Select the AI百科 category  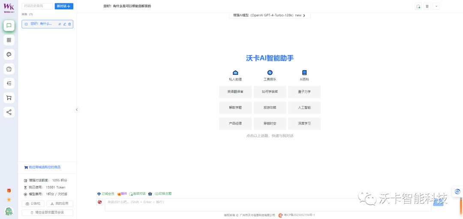tap(304, 76)
